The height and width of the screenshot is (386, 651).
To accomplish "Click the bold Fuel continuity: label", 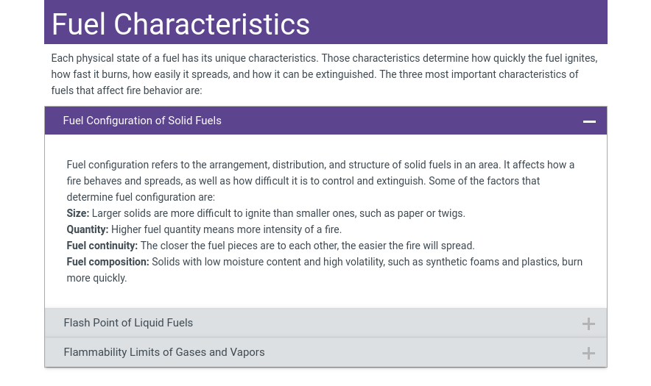I will tap(102, 246).
